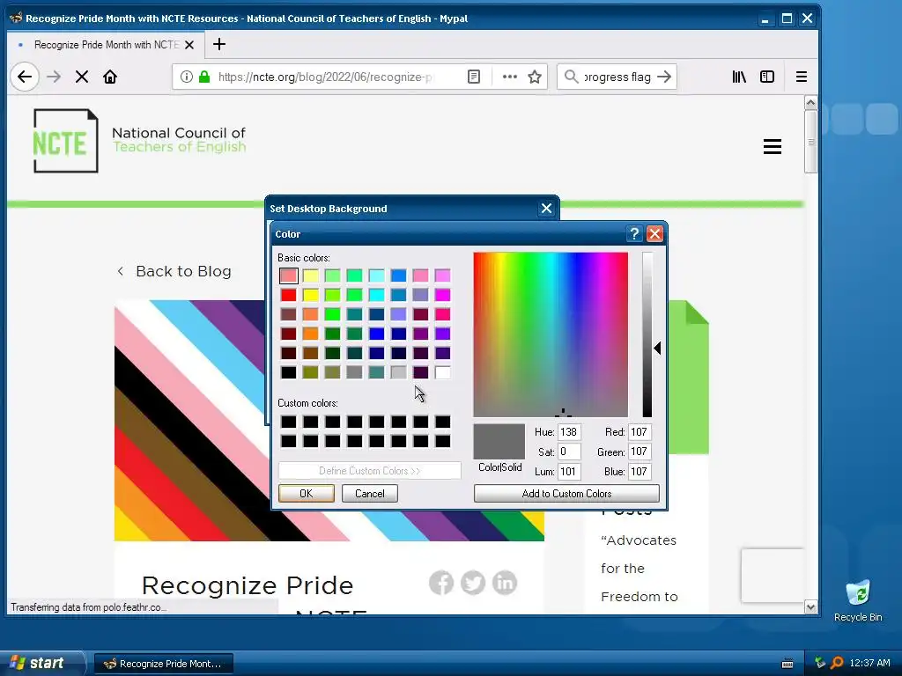Viewport: 902px width, 676px height.
Task: Select the orange basic color swatch
Action: pyautogui.click(x=311, y=334)
